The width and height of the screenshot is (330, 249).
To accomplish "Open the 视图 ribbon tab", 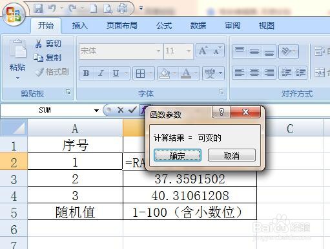I will (x=267, y=26).
